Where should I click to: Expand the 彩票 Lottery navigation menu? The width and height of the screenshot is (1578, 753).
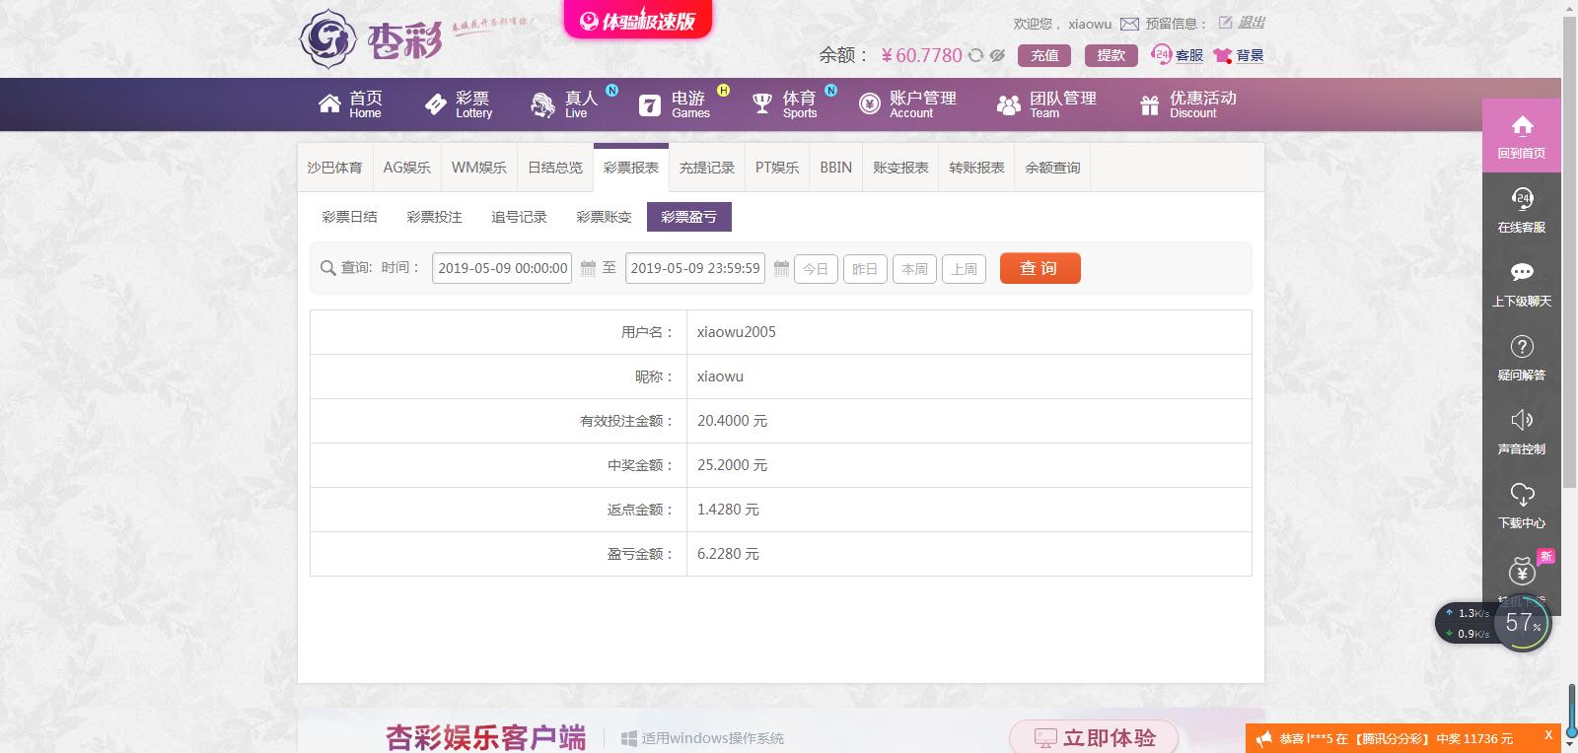pyautogui.click(x=459, y=104)
